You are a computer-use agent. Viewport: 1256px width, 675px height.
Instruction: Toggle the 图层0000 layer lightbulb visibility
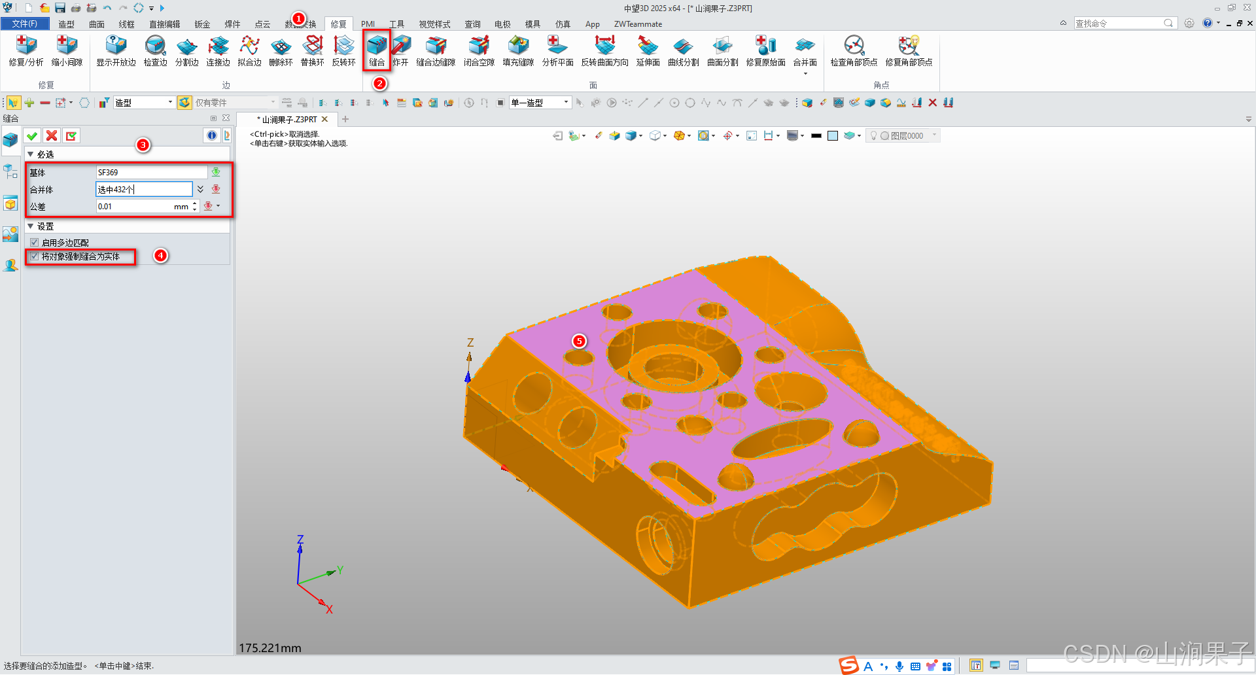[x=873, y=135]
